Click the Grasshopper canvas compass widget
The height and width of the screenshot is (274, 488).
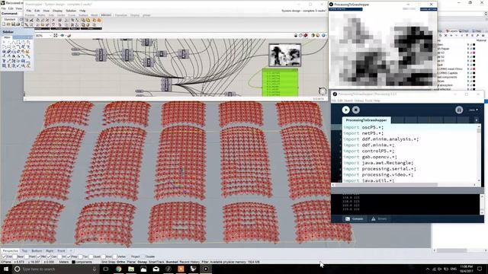[322, 91]
